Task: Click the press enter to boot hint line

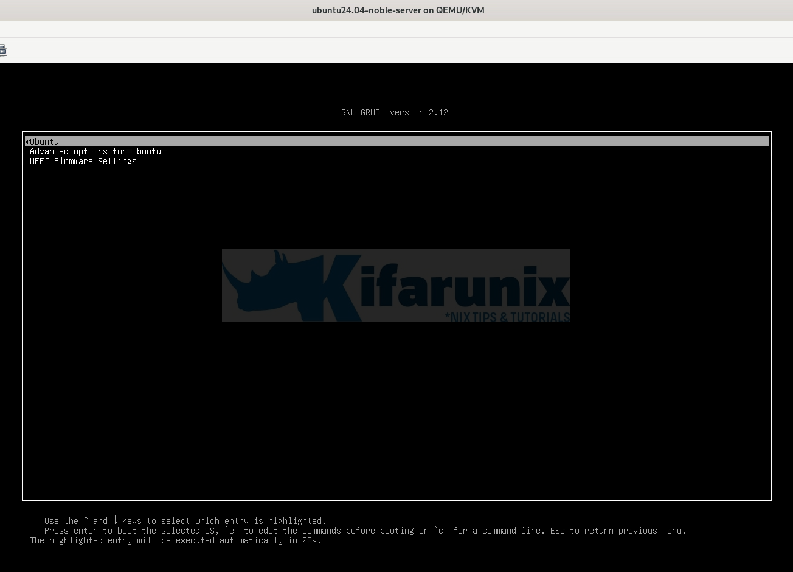Action: tap(365, 531)
